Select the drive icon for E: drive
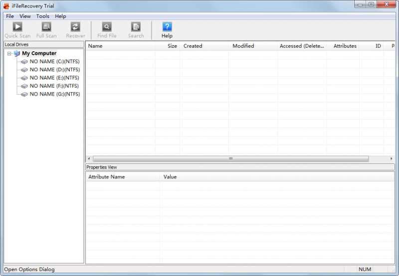Screen dimensions: 399x276 (24, 78)
